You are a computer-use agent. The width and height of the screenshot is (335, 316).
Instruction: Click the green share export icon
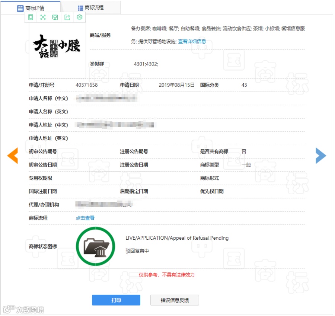[67, 17]
